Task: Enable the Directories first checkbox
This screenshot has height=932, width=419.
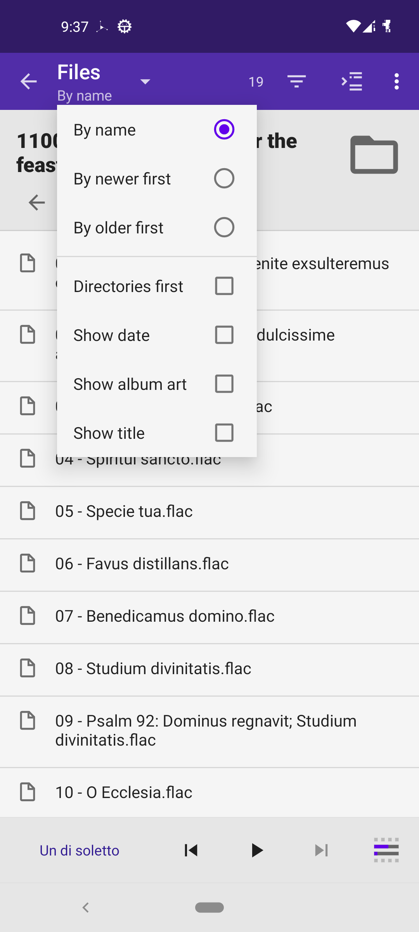Action: pyautogui.click(x=224, y=286)
